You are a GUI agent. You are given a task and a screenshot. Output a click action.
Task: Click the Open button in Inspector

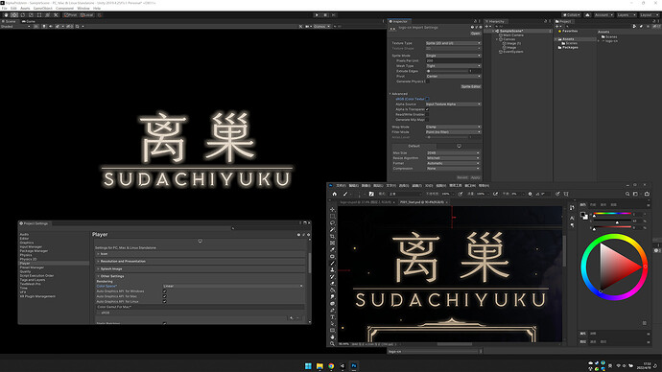coord(475,34)
